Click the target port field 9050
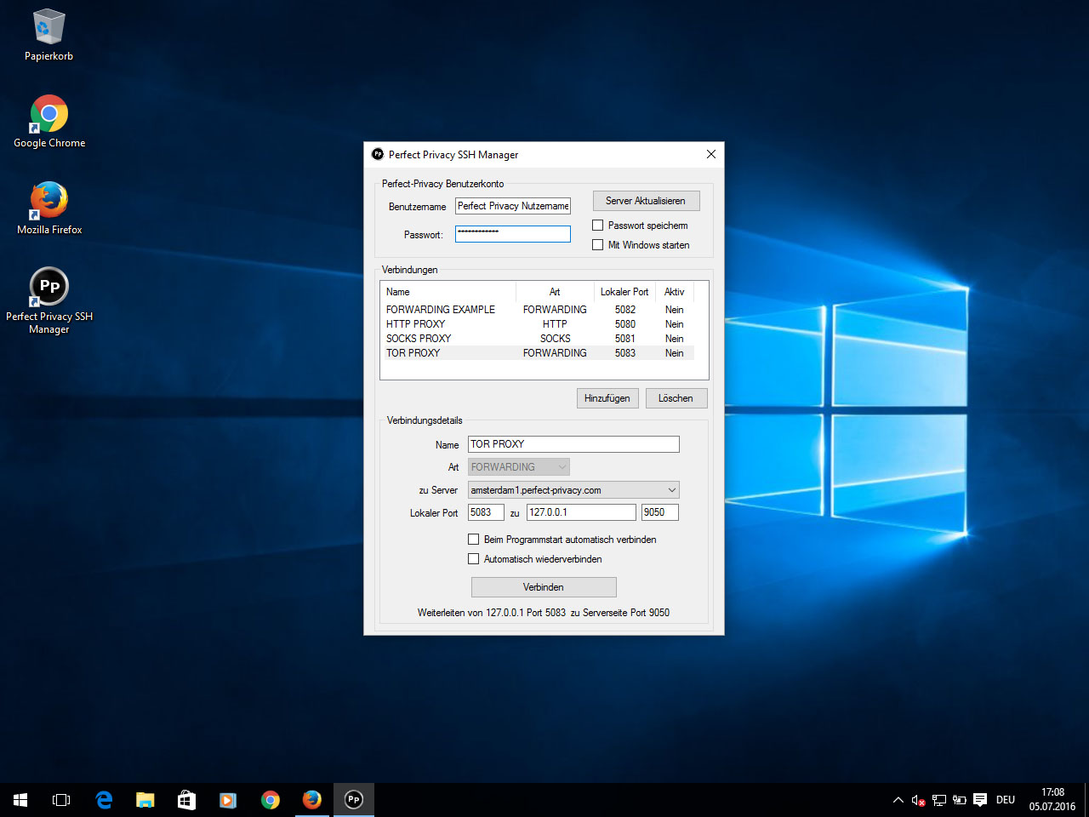This screenshot has width=1089, height=817. click(660, 512)
